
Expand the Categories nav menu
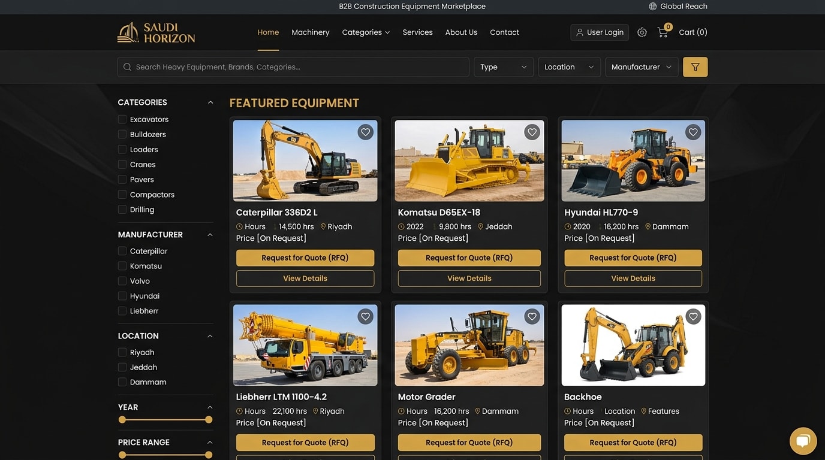366,32
